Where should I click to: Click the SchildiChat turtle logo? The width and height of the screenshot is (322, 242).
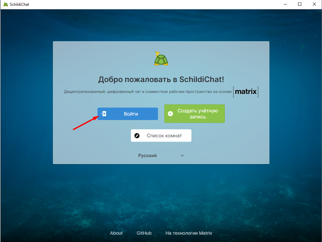tap(161, 59)
